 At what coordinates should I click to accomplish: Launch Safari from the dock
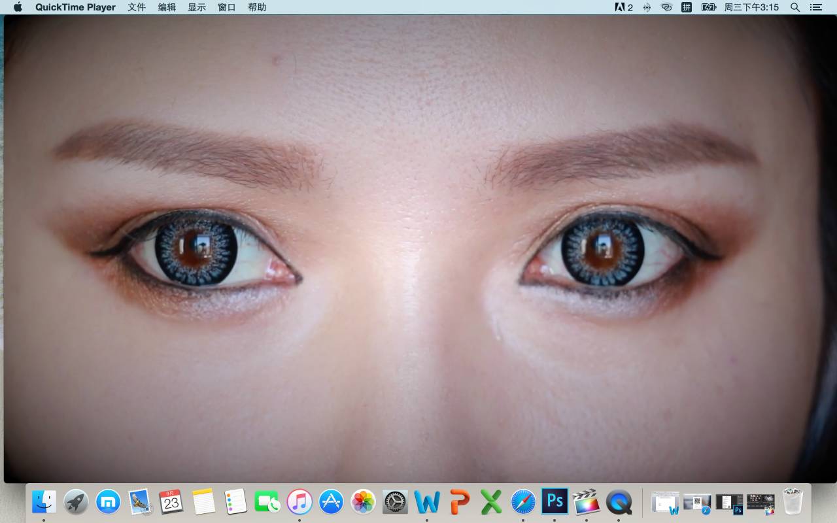pyautogui.click(x=523, y=502)
